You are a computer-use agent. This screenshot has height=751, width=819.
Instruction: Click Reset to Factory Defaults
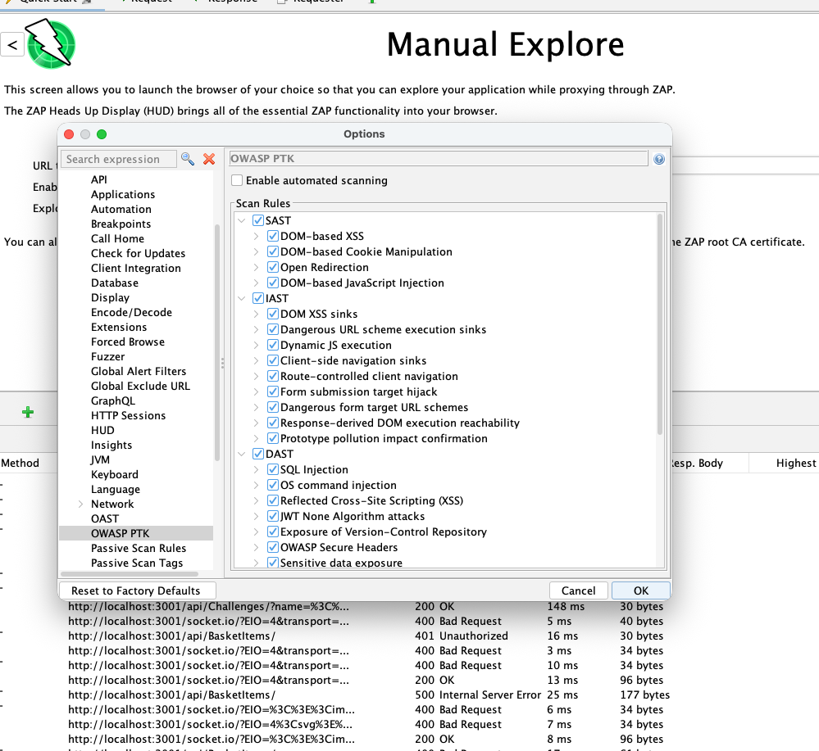click(137, 590)
